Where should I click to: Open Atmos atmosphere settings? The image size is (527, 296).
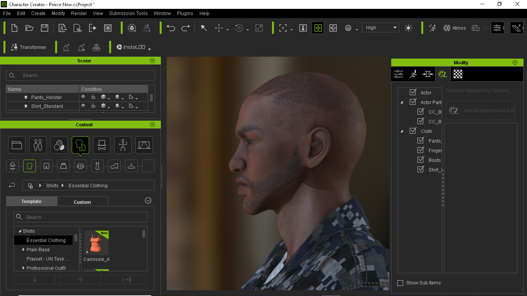coord(454,28)
